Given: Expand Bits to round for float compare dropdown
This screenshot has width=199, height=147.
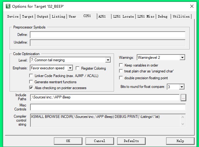Looking at the screenshot, I should tap(182, 87).
